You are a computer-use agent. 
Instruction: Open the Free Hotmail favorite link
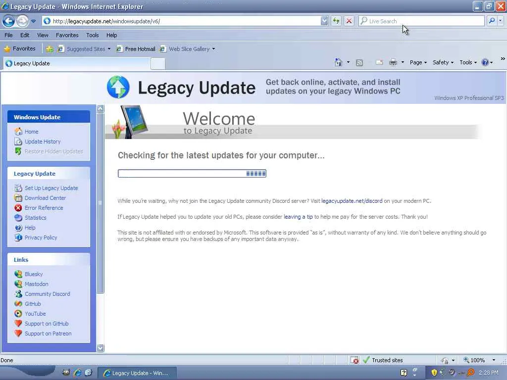pos(136,49)
